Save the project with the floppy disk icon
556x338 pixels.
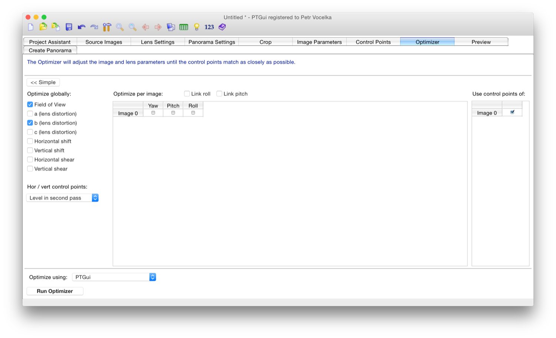tap(69, 27)
